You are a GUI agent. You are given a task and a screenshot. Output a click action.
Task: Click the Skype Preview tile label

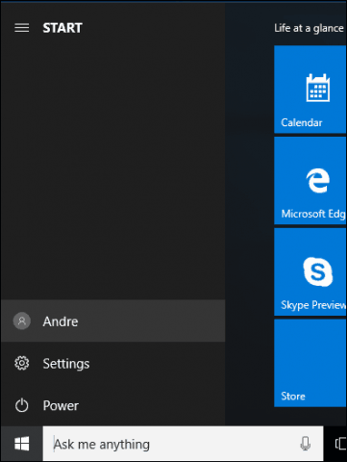(313, 305)
